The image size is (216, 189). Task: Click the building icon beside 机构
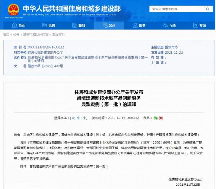click(x=44, y=25)
